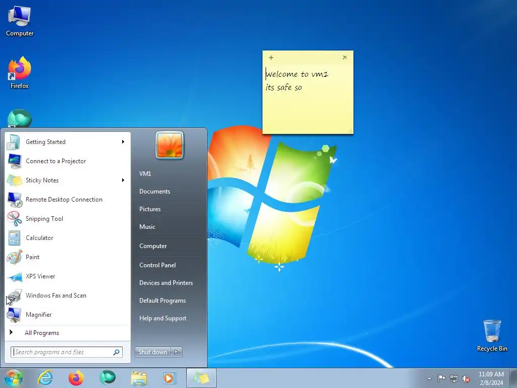This screenshot has width=517, height=388.
Task: Launch Remote Desktop Connection icon
Action: pos(14,199)
